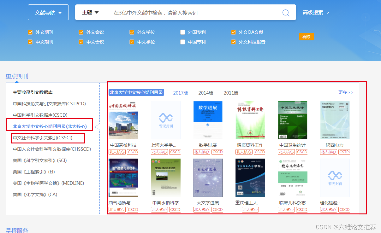381x233 pixels.
Task: Click 北大核心 tag under 中国高校科技
Action: coord(117,152)
